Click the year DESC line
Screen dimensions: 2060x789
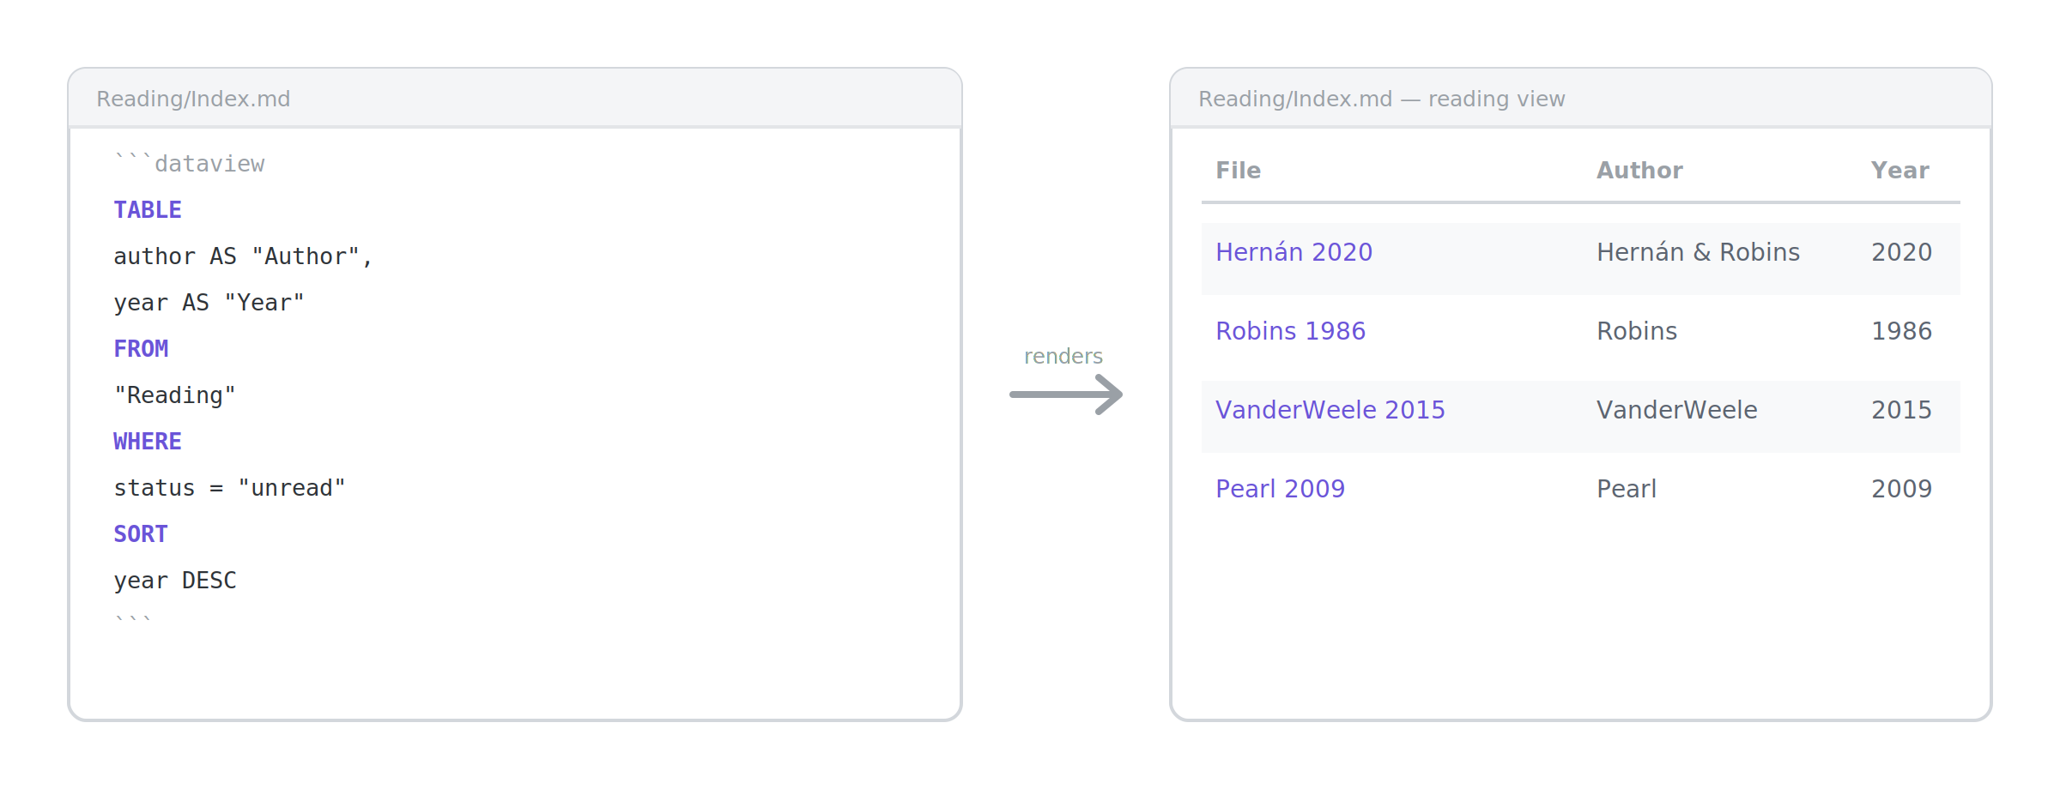point(175,581)
